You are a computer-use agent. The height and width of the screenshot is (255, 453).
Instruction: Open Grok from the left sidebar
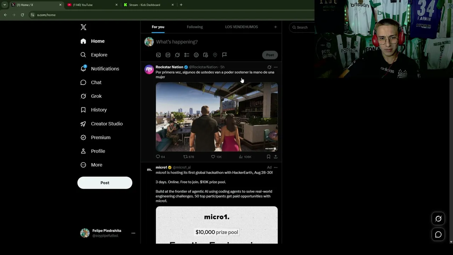pos(91,96)
